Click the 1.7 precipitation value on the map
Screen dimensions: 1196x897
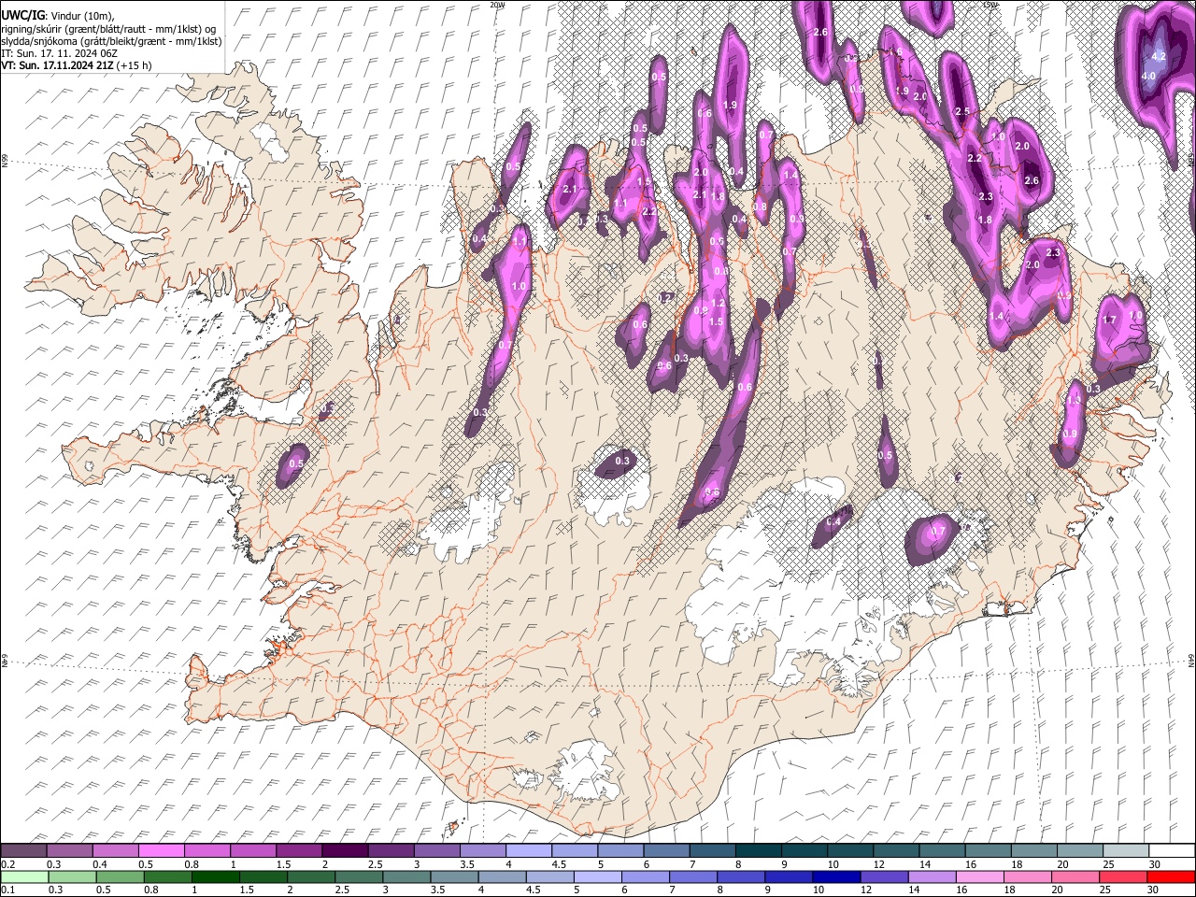(x=1110, y=320)
